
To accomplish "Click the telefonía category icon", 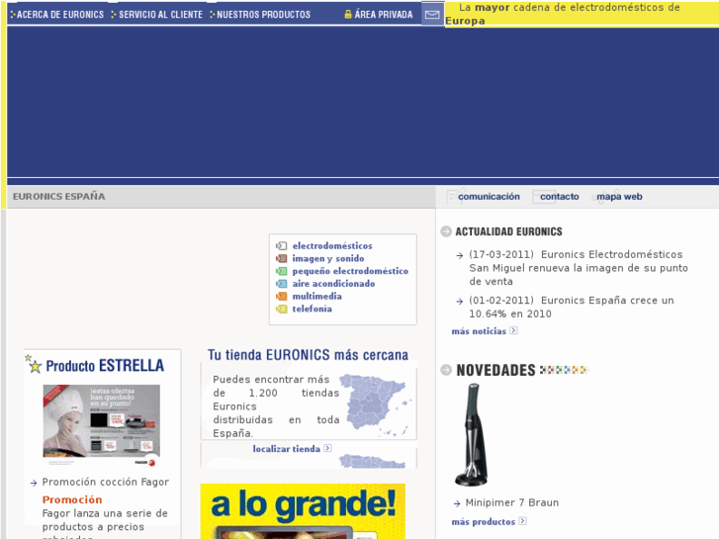I will click(282, 310).
